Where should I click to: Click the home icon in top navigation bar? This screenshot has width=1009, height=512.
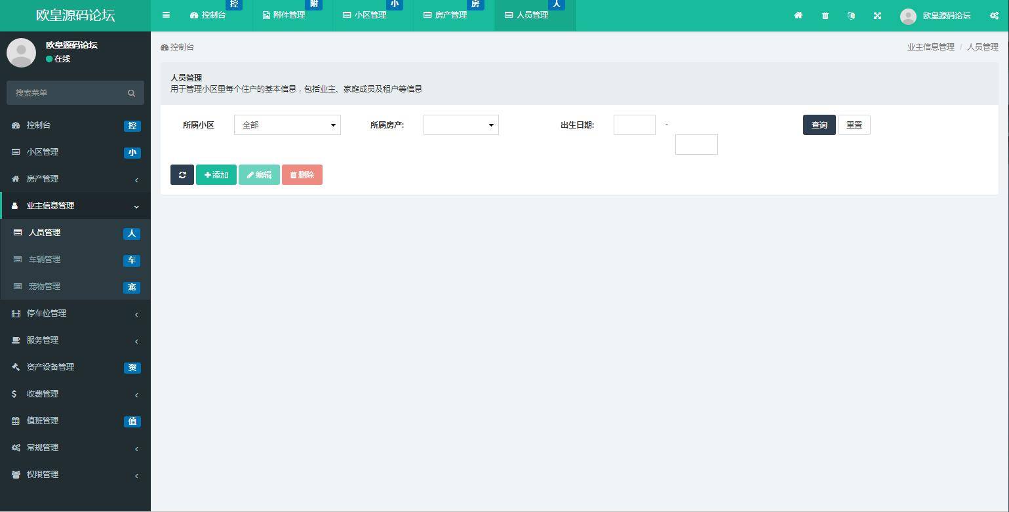(798, 15)
